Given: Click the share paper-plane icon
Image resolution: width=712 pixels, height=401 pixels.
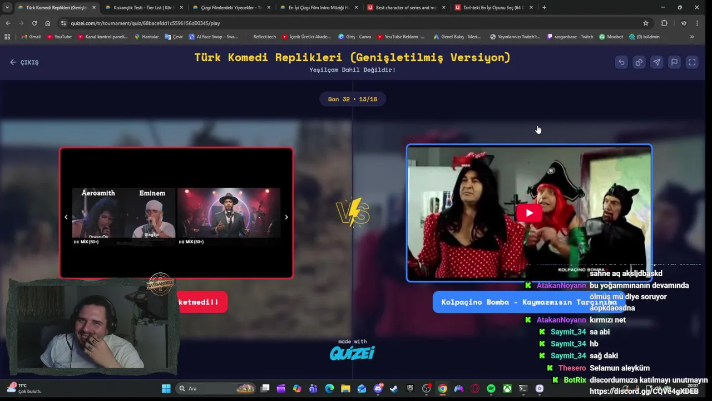Looking at the screenshot, I should [656, 62].
